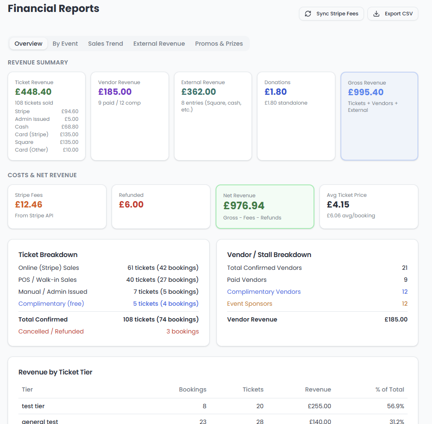Click '108 tickets (74 bookings)' total
Screen dimensions: 432x424
point(161,319)
